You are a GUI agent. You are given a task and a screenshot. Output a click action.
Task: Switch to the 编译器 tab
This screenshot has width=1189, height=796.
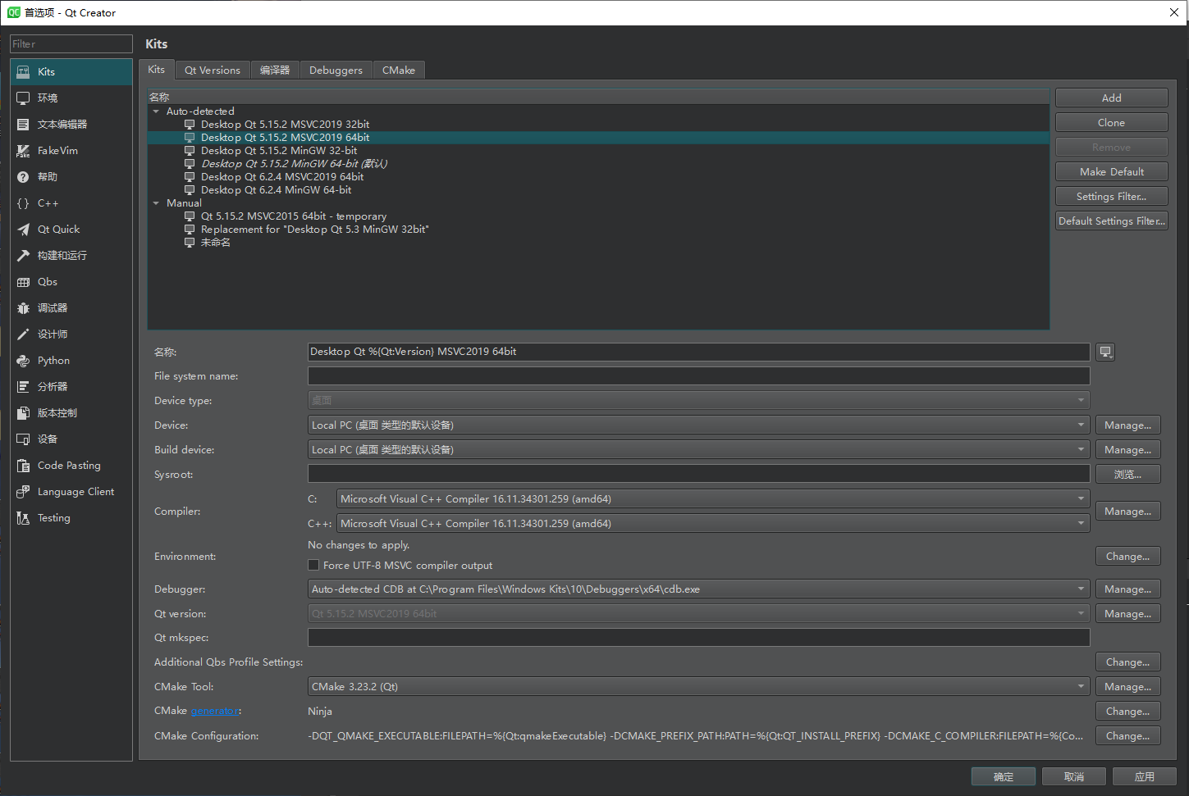(x=275, y=71)
